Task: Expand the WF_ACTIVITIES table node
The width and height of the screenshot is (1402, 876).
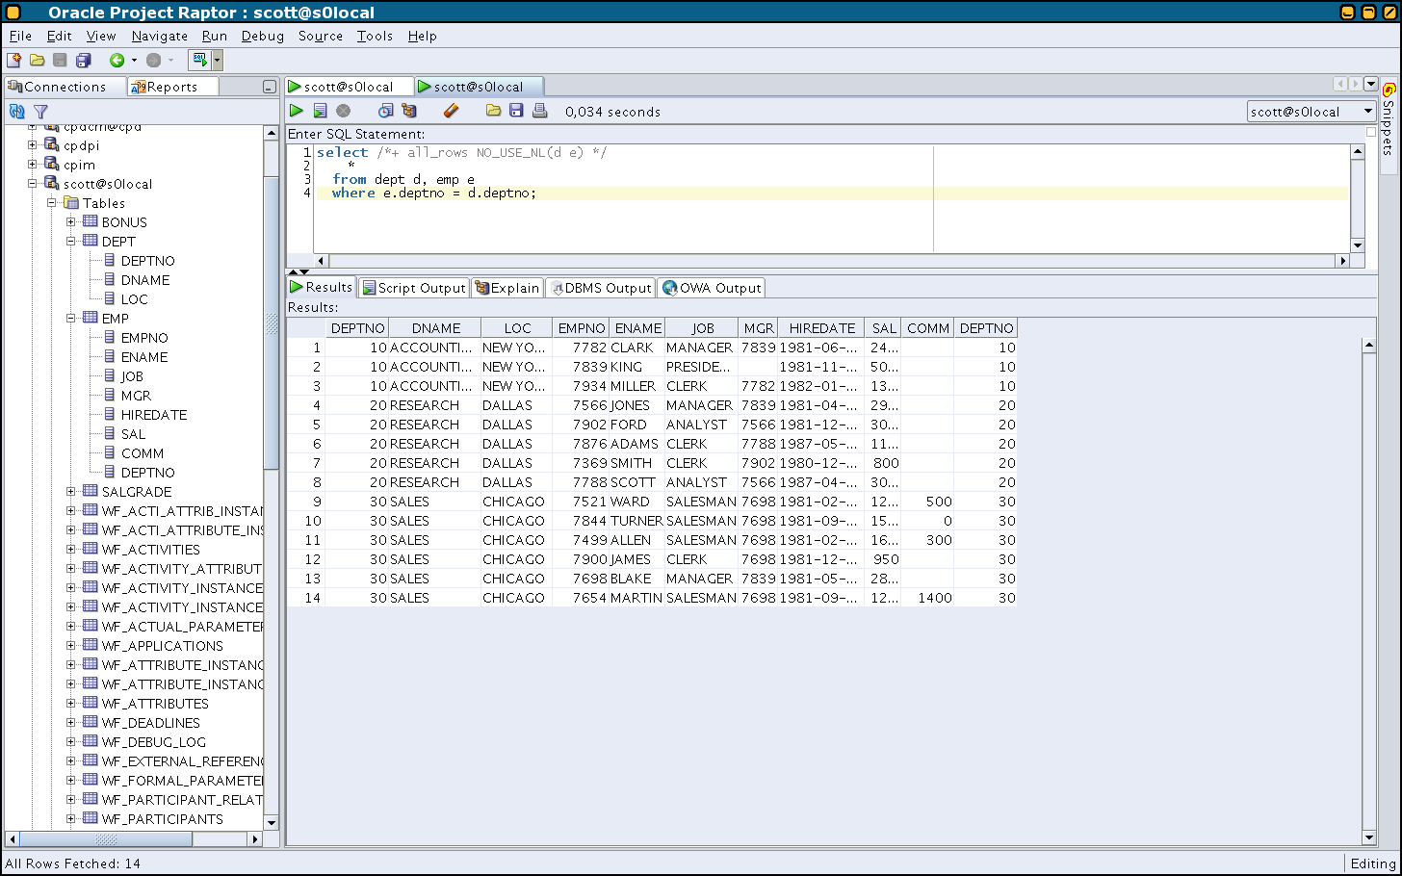Action: [x=71, y=549]
